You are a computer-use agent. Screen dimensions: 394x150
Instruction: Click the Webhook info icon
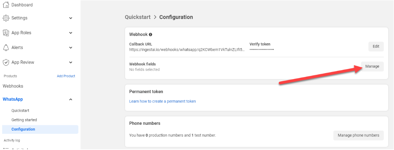click(151, 35)
